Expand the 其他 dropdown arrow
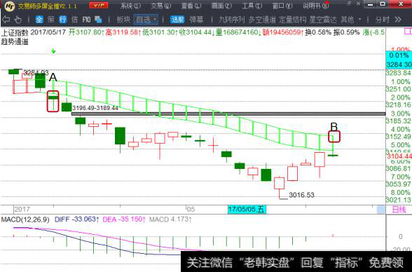This screenshot has height=272, width=412. tap(359, 20)
